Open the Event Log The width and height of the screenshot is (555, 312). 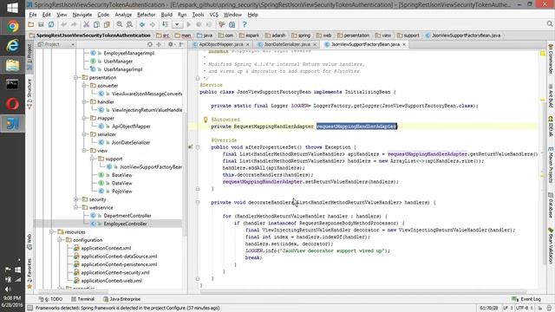click(526, 299)
